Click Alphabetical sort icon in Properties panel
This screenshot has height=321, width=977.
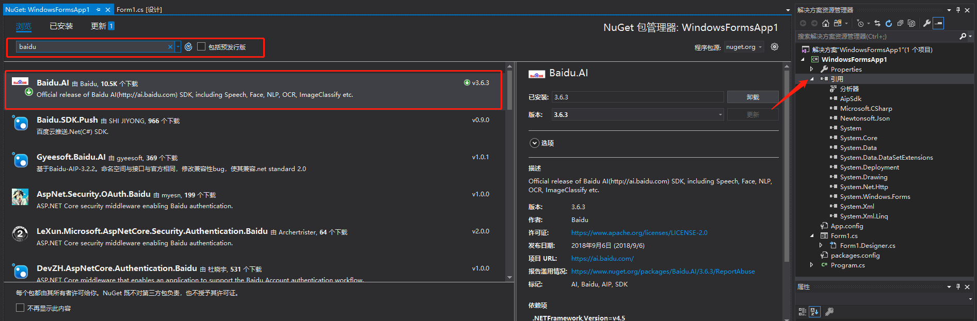coord(814,312)
